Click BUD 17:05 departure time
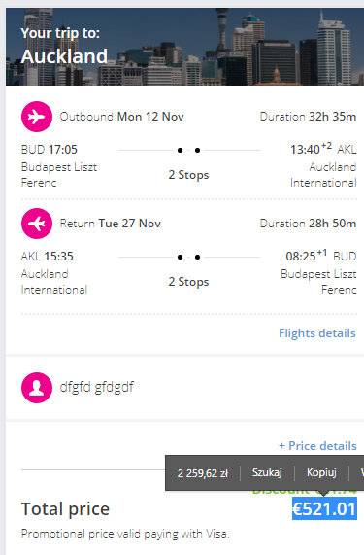The height and width of the screenshot is (555, 364). pyautogui.click(x=50, y=150)
